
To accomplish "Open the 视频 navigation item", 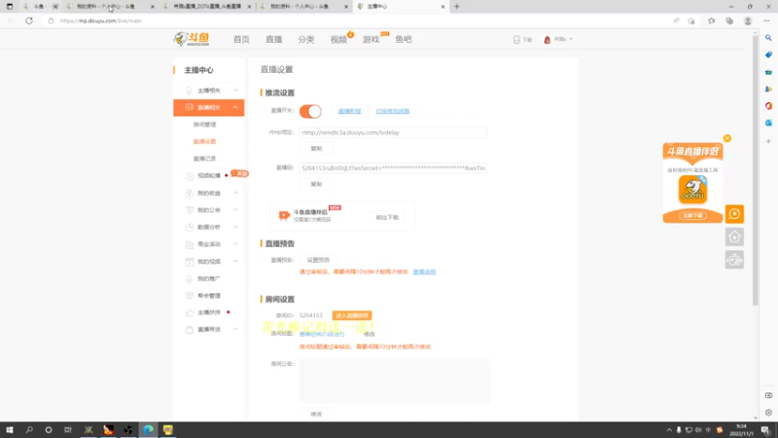I will tap(338, 39).
